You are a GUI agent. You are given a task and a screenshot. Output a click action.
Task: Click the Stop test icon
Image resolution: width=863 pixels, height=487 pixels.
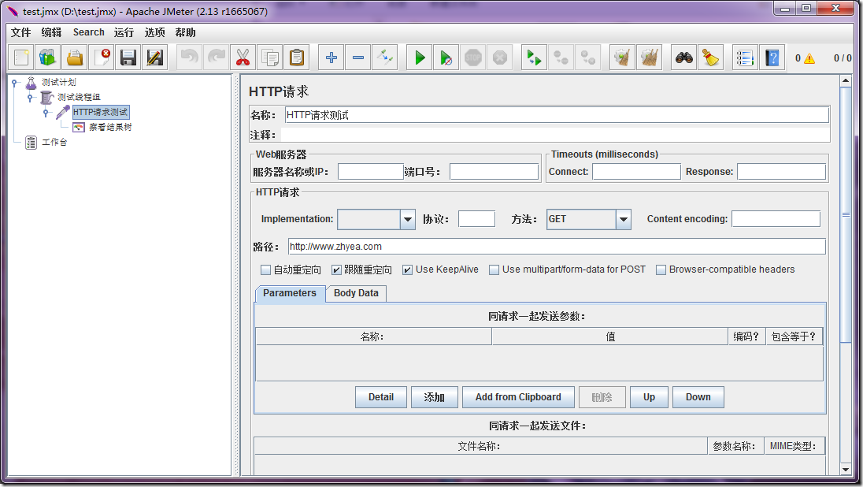[x=472, y=58]
